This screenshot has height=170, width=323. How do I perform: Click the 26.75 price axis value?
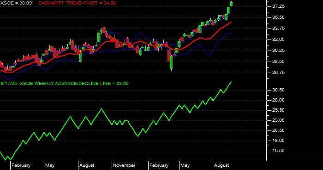278,73
